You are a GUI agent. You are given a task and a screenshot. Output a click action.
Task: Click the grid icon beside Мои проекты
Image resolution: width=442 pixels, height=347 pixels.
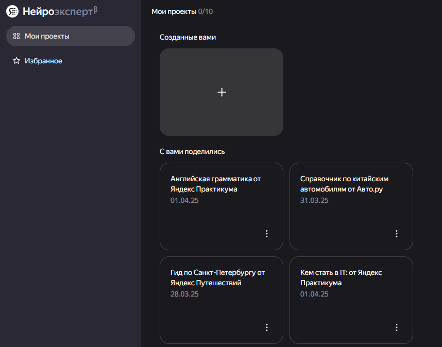click(x=16, y=36)
